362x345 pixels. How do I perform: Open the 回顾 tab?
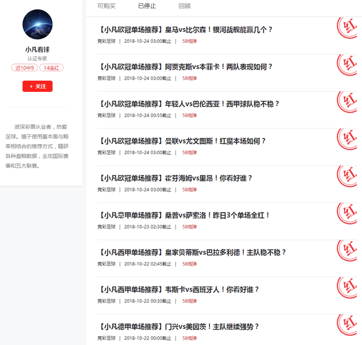[185, 6]
